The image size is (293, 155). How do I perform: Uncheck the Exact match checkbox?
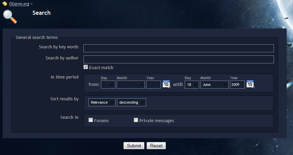coord(86,67)
